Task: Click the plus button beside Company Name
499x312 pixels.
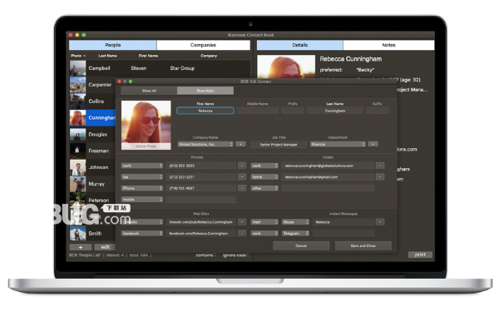Action: pyautogui.click(x=240, y=144)
